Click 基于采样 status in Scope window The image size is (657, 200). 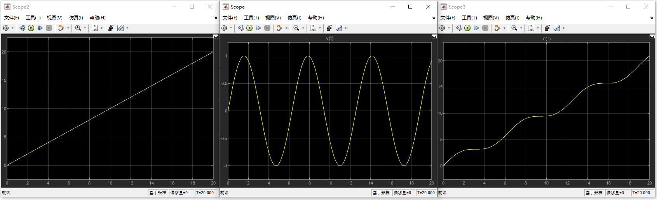click(381, 193)
